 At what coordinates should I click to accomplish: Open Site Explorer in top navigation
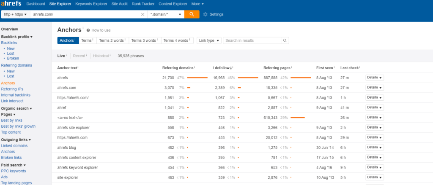(60, 4)
